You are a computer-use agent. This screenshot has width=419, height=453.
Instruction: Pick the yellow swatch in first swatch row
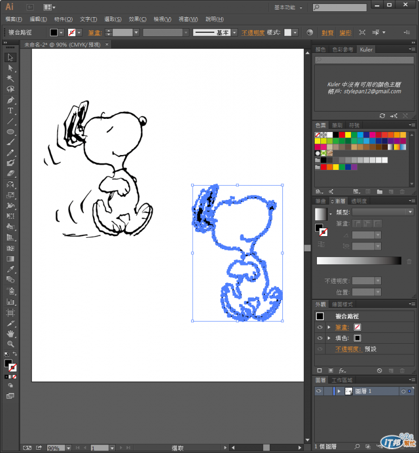coord(348,135)
